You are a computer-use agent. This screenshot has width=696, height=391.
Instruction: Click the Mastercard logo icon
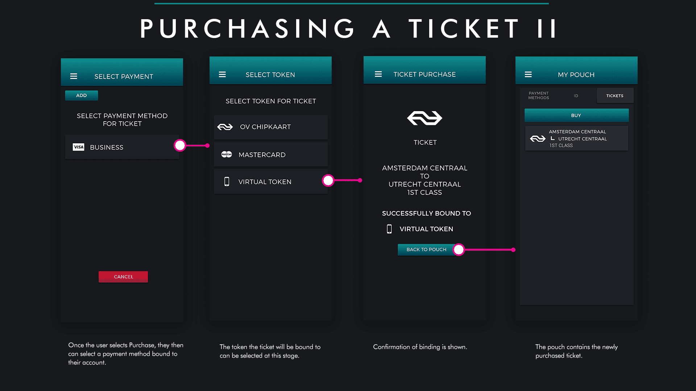(x=227, y=155)
